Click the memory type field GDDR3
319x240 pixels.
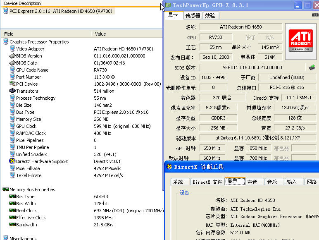pos(218,118)
